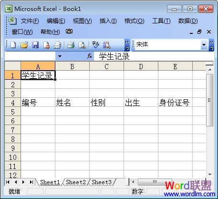Click the vertical scrollbar thumb
Screen dimensions: 218x199
(x=210, y=100)
